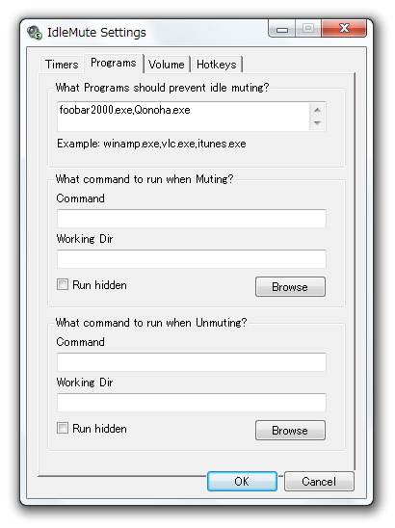This screenshot has width=395, height=528.
Task: Focus the Muting Command input field
Action: point(192,219)
